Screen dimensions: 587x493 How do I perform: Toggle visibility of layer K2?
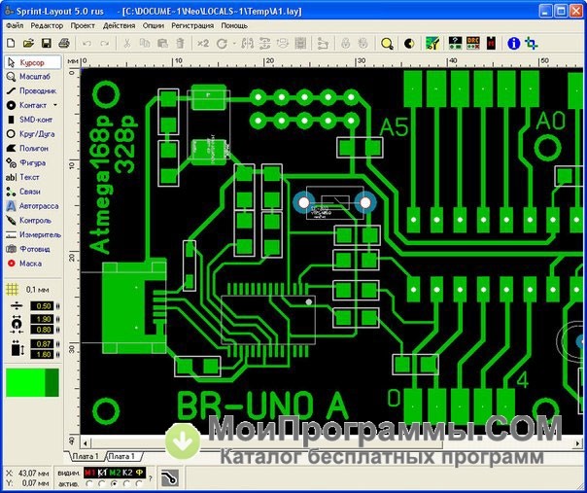pyautogui.click(x=127, y=473)
